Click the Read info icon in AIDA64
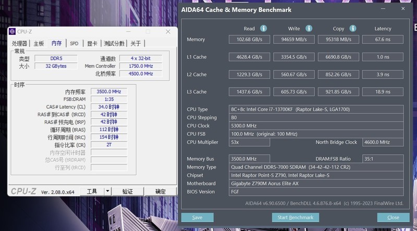This screenshot has width=417, height=231. [263, 29]
